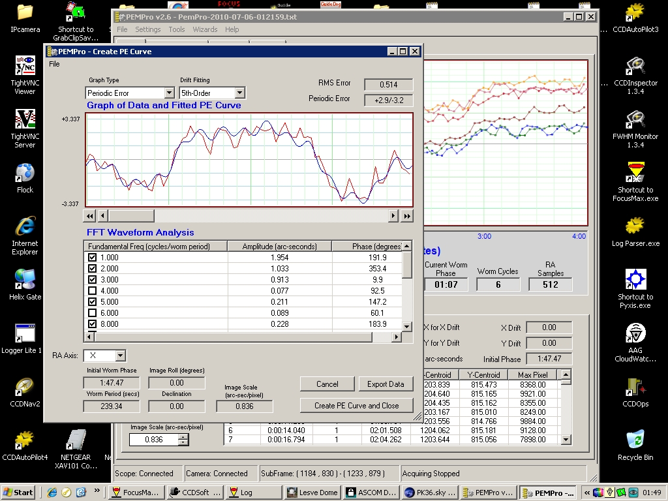Image resolution: width=668 pixels, height=501 pixels.
Task: Click the Initial Worm Phase field
Action: [x=111, y=382]
